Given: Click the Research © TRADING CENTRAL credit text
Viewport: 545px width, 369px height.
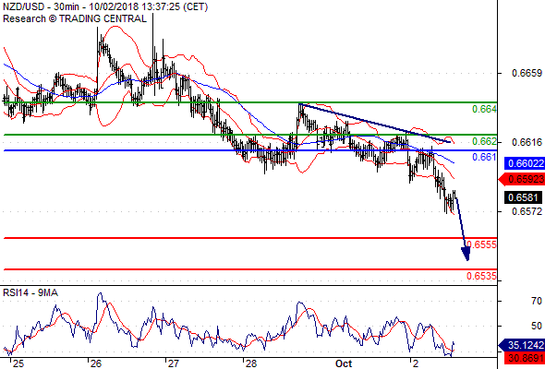Looking at the screenshot, I should (x=75, y=18).
